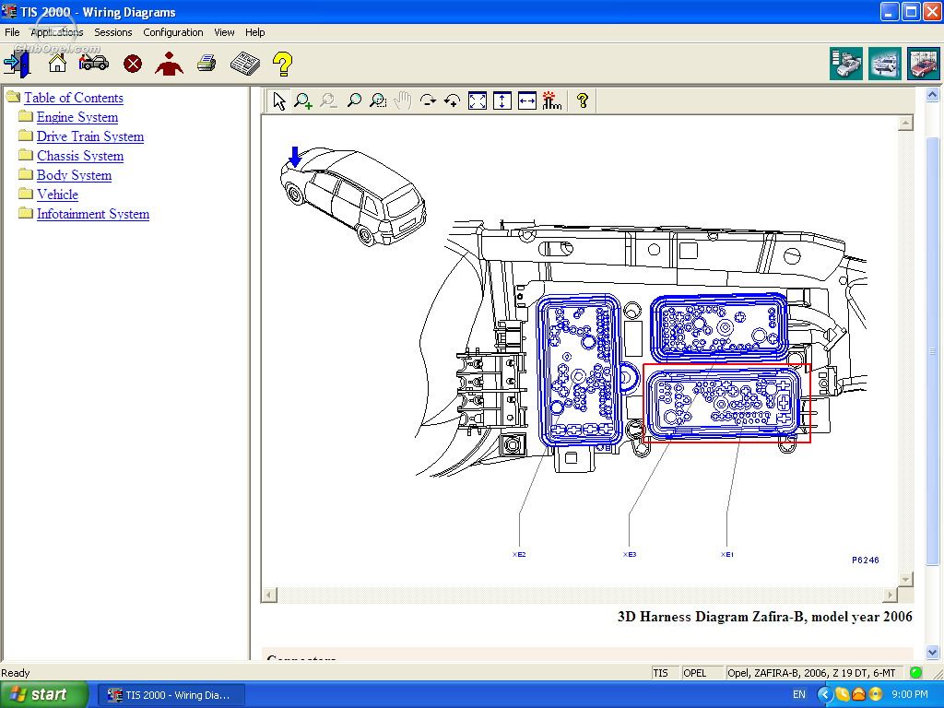Open the first teal car application icon

(846, 64)
